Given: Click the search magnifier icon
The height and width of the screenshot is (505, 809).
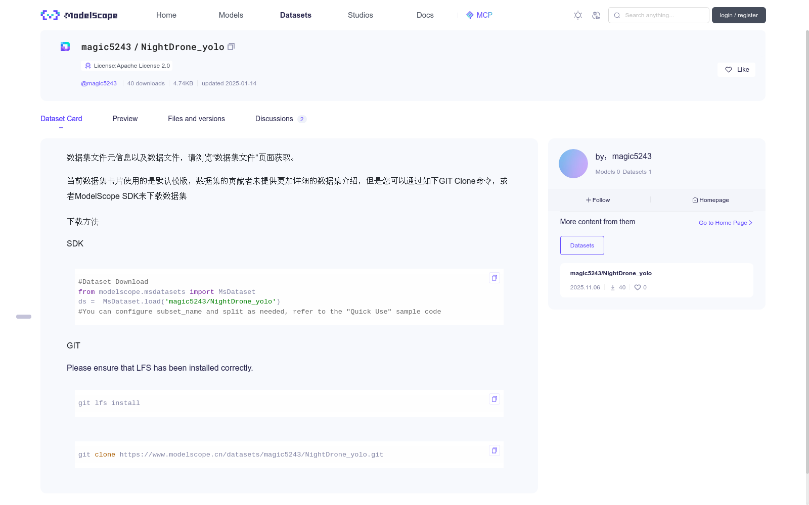Looking at the screenshot, I should [617, 15].
